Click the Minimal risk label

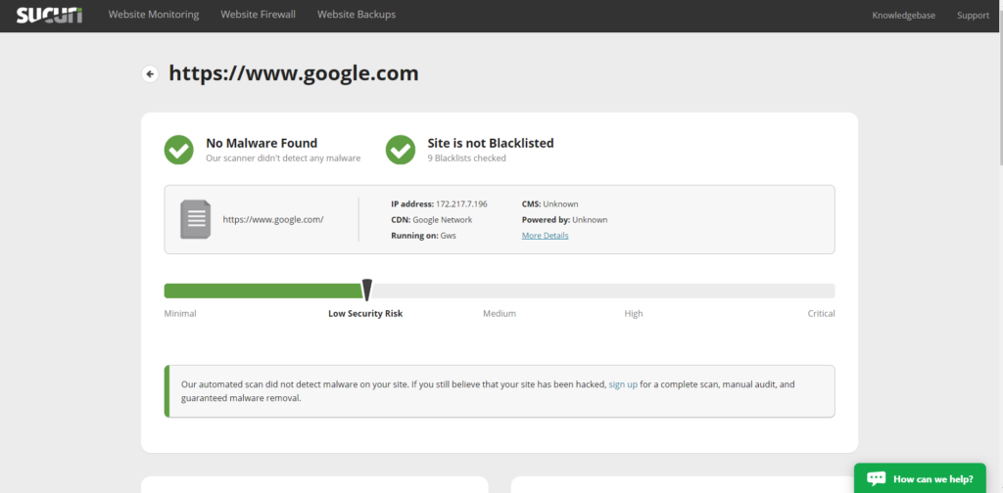coord(180,314)
